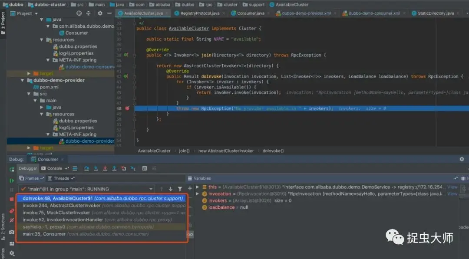Open thread selector "main"@1 RUNNING dropdown
The image size is (469, 259).
coord(86,189)
